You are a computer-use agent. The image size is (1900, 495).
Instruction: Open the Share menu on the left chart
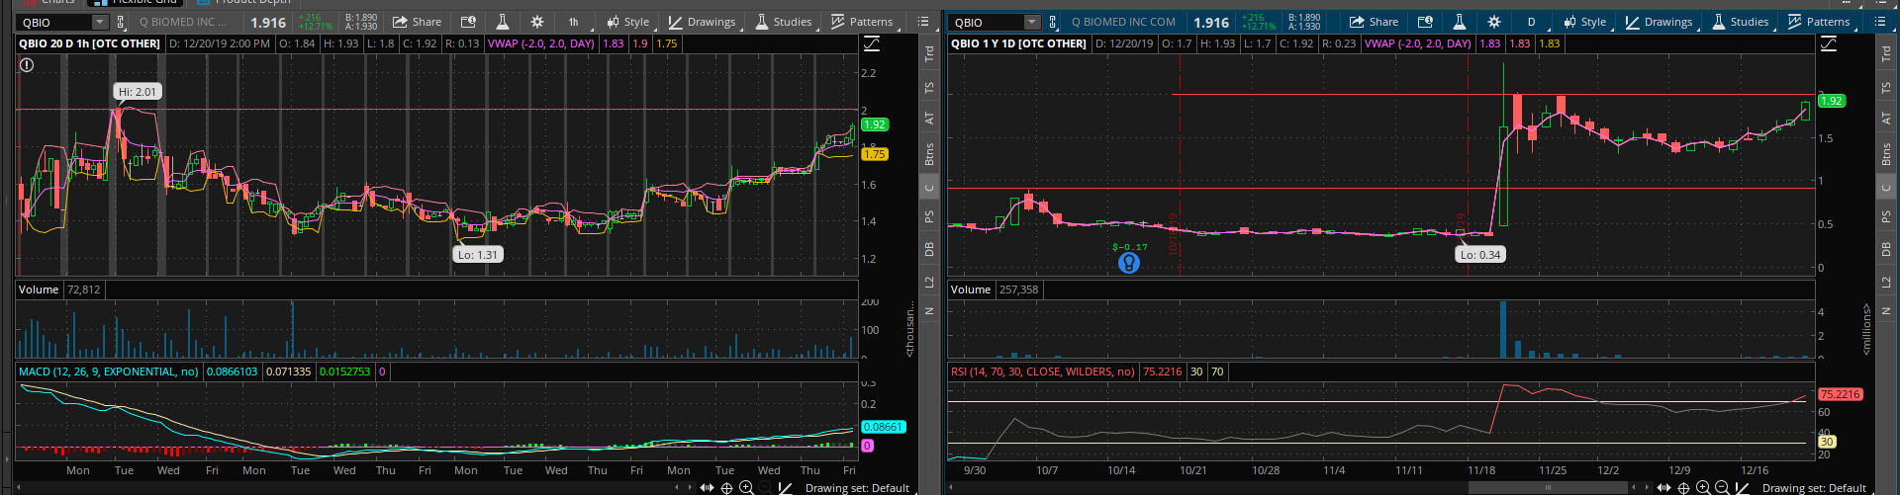(417, 22)
